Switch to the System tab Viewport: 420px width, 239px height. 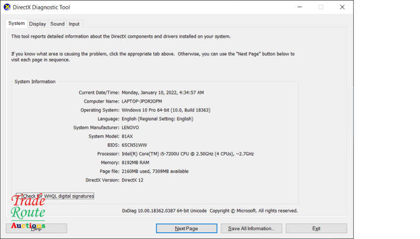click(x=16, y=23)
